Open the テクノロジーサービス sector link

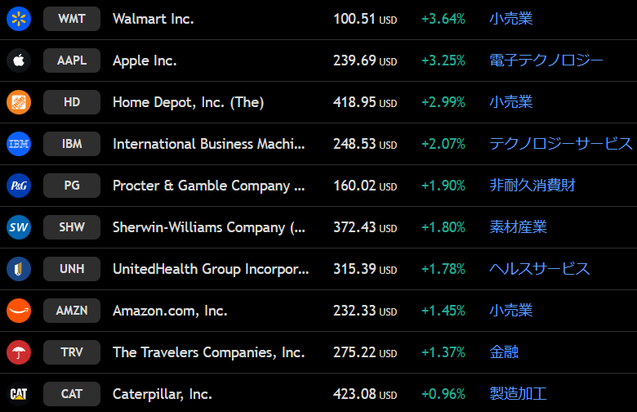click(x=560, y=144)
